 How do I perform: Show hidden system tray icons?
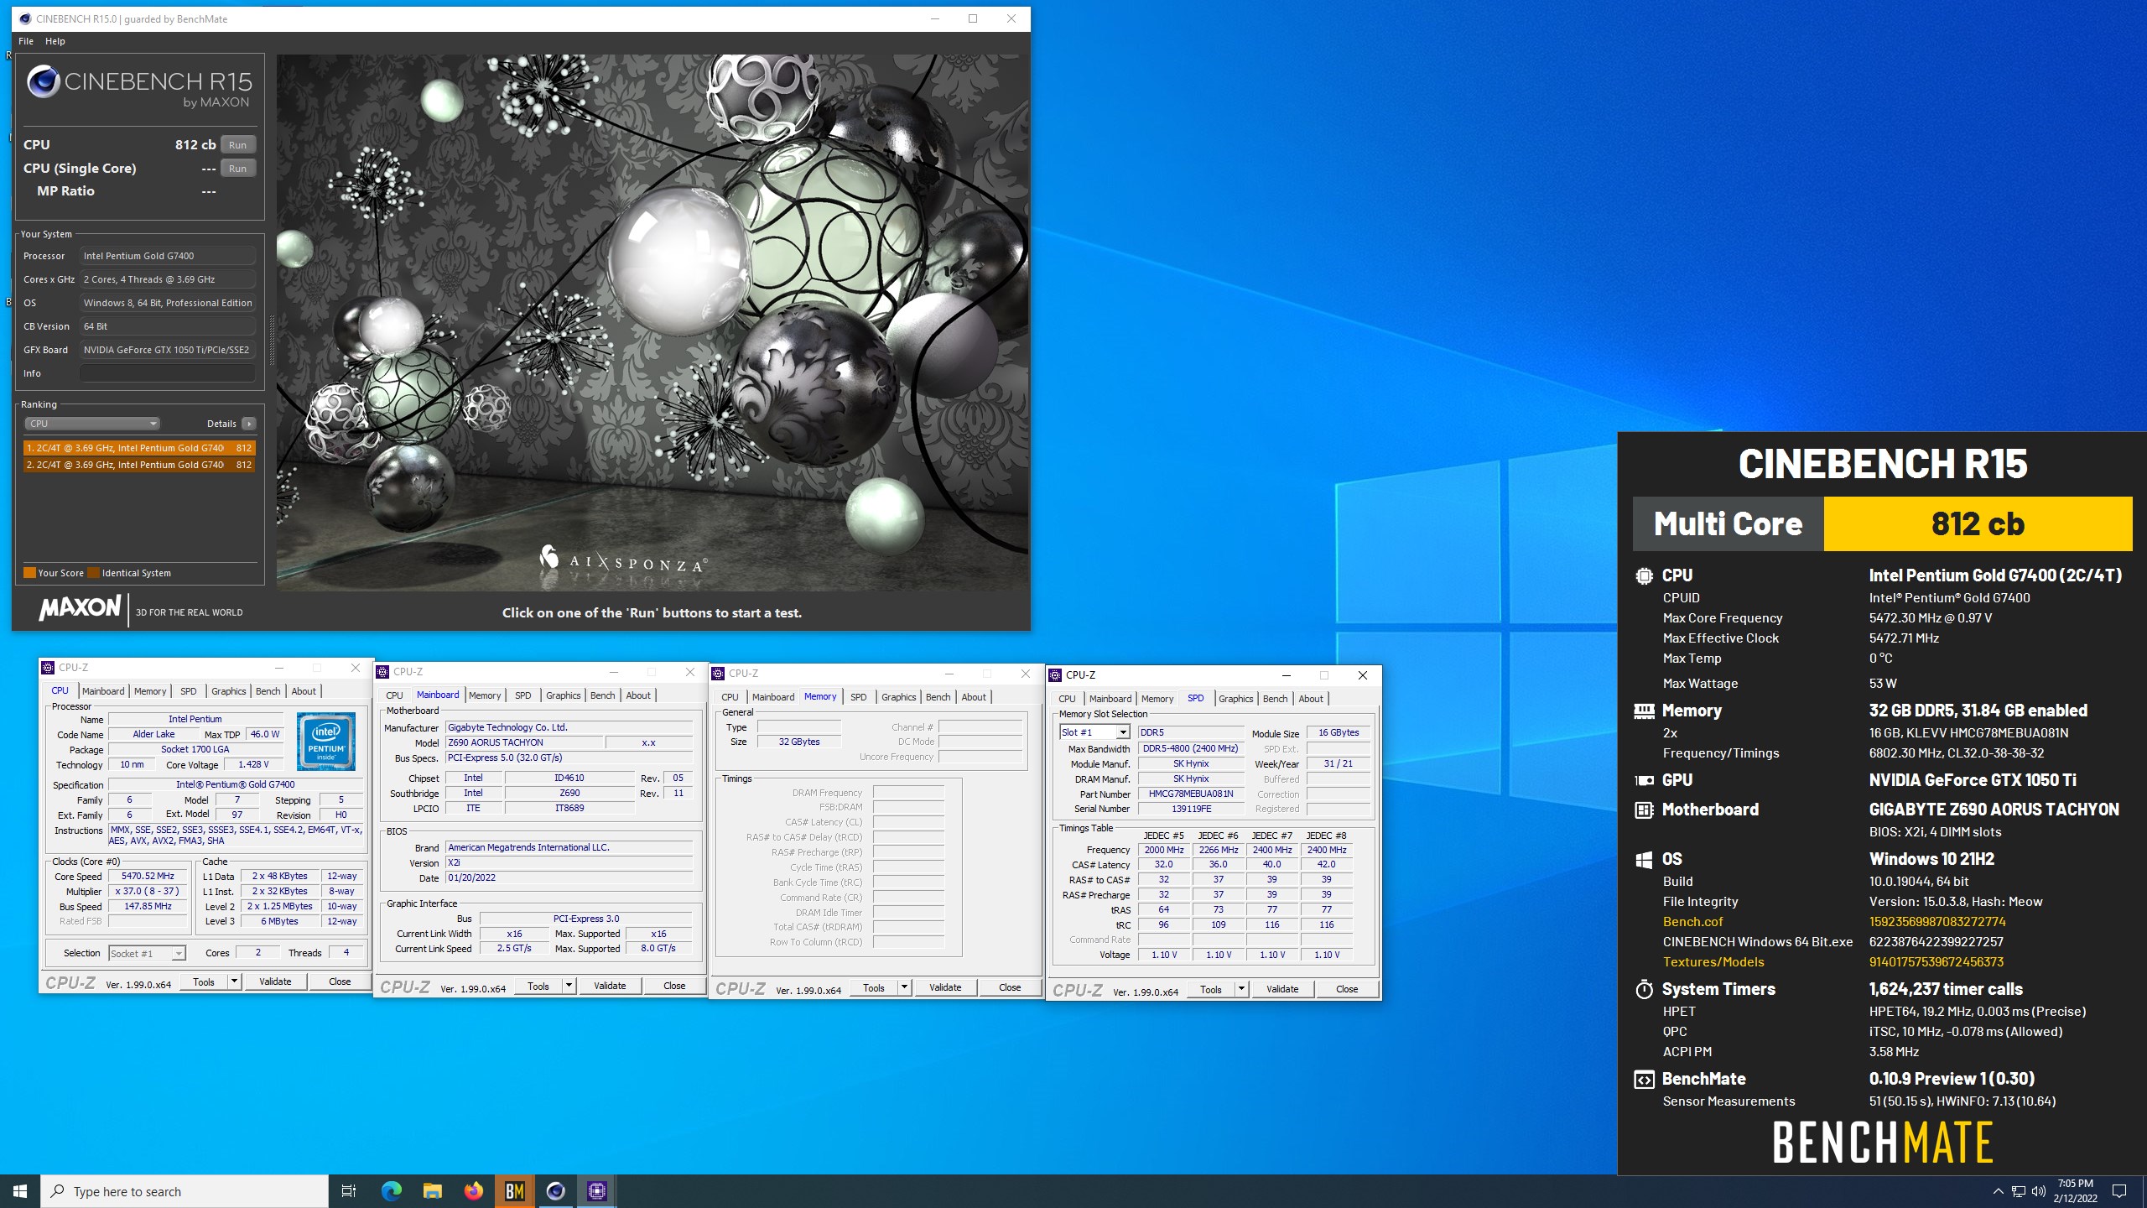[1998, 1191]
